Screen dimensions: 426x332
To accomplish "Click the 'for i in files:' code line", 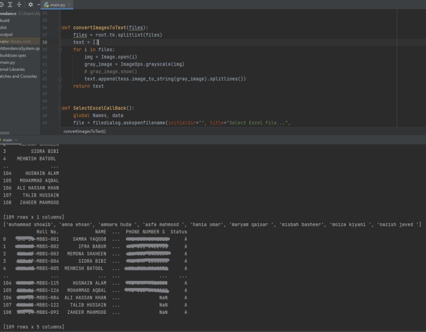I will [94, 50].
